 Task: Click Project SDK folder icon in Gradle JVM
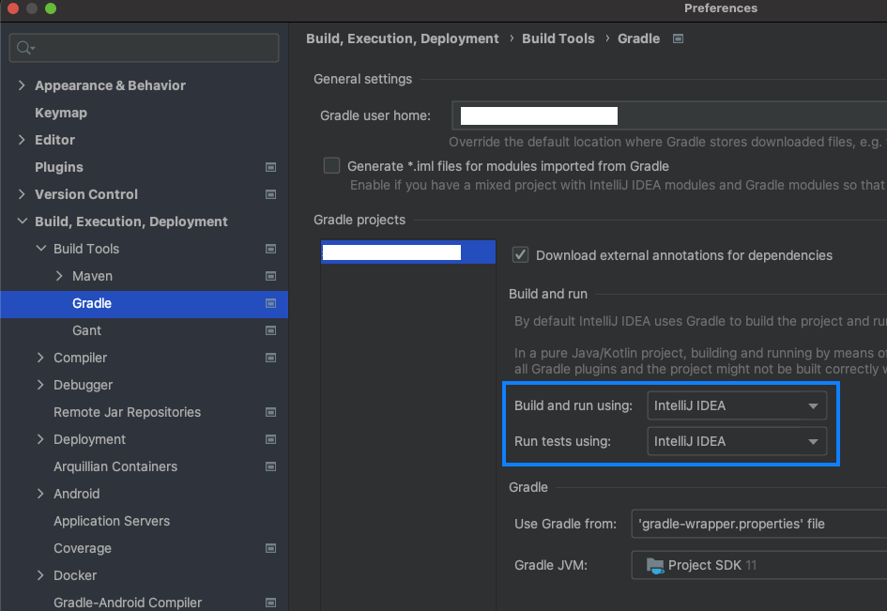coord(655,565)
